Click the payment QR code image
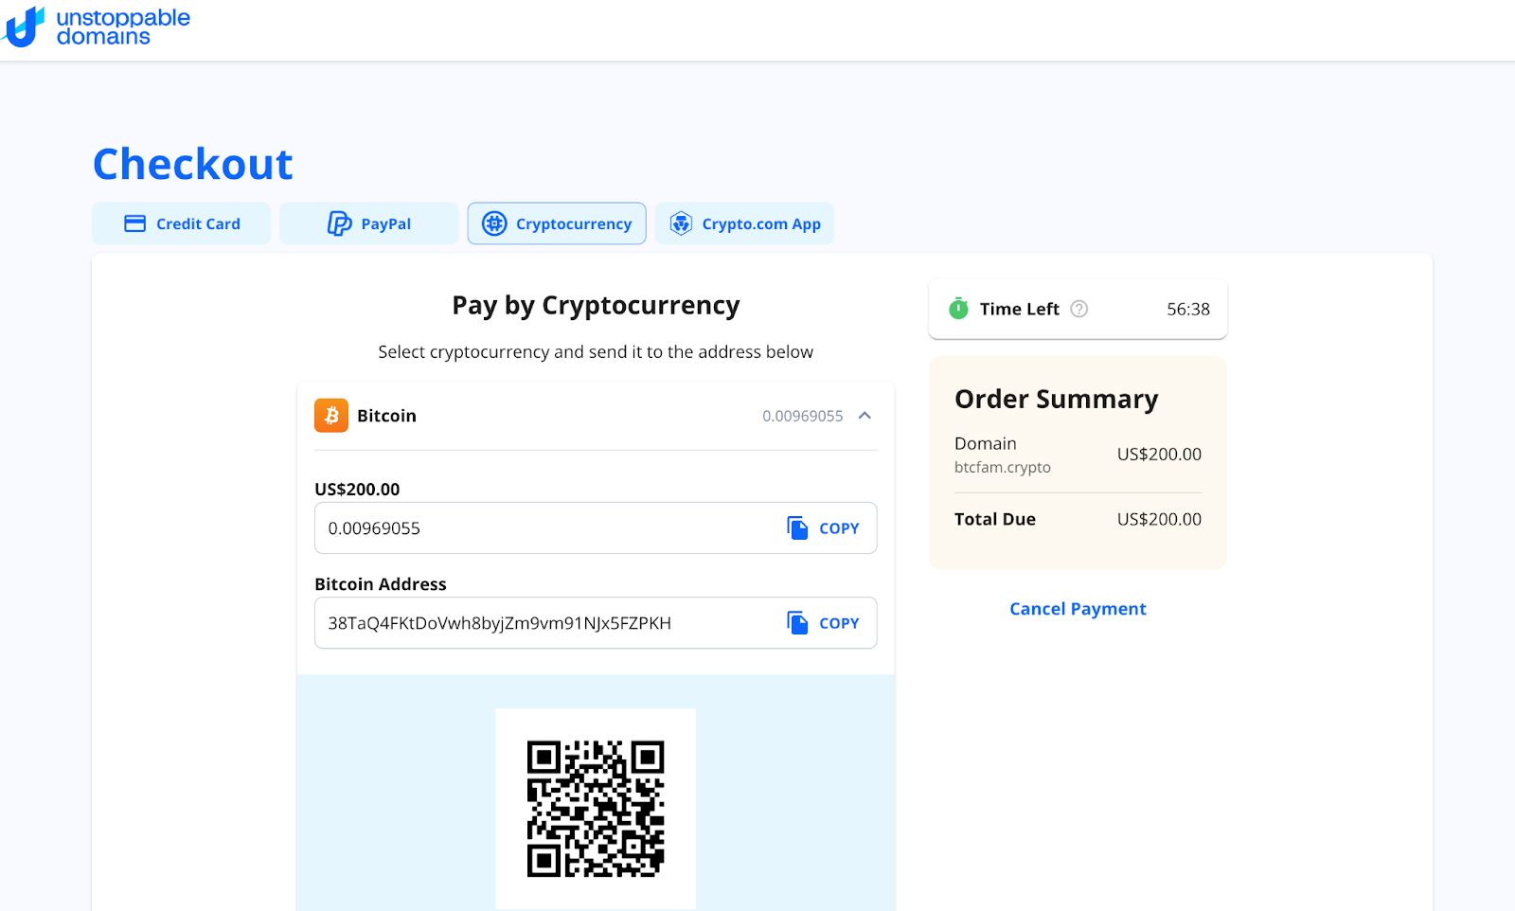 [596, 809]
